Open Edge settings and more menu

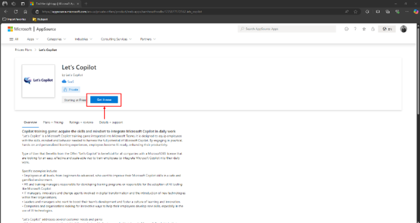tap(407, 12)
